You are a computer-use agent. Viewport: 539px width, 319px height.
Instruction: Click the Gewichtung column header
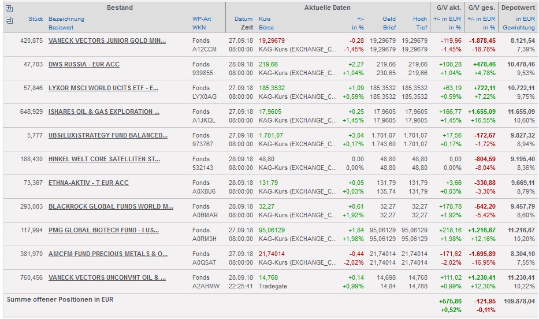(518, 27)
